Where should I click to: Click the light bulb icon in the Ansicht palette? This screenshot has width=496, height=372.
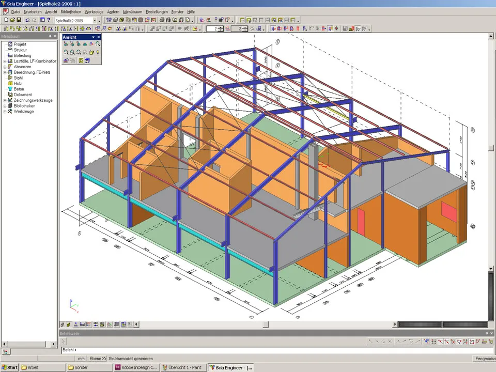point(98,52)
